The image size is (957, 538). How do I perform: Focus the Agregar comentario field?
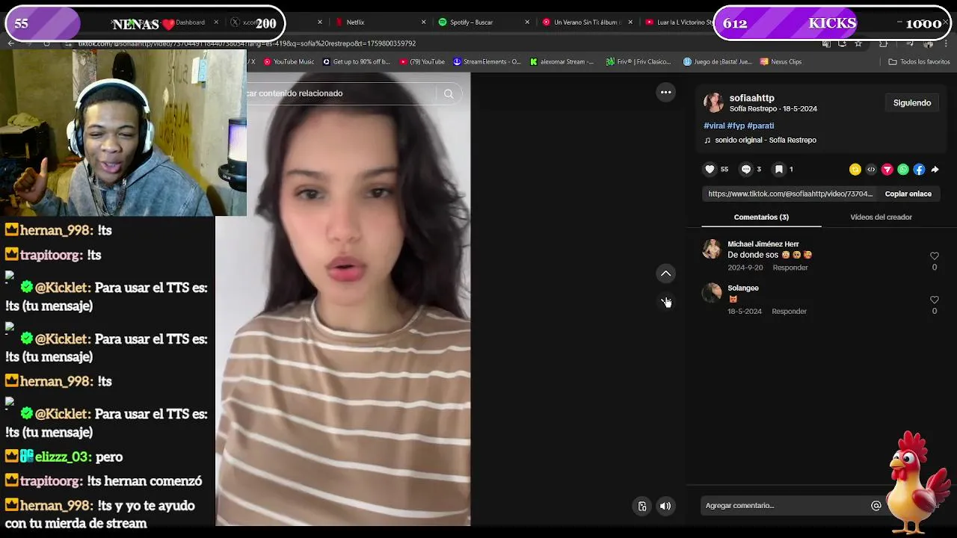click(x=785, y=506)
